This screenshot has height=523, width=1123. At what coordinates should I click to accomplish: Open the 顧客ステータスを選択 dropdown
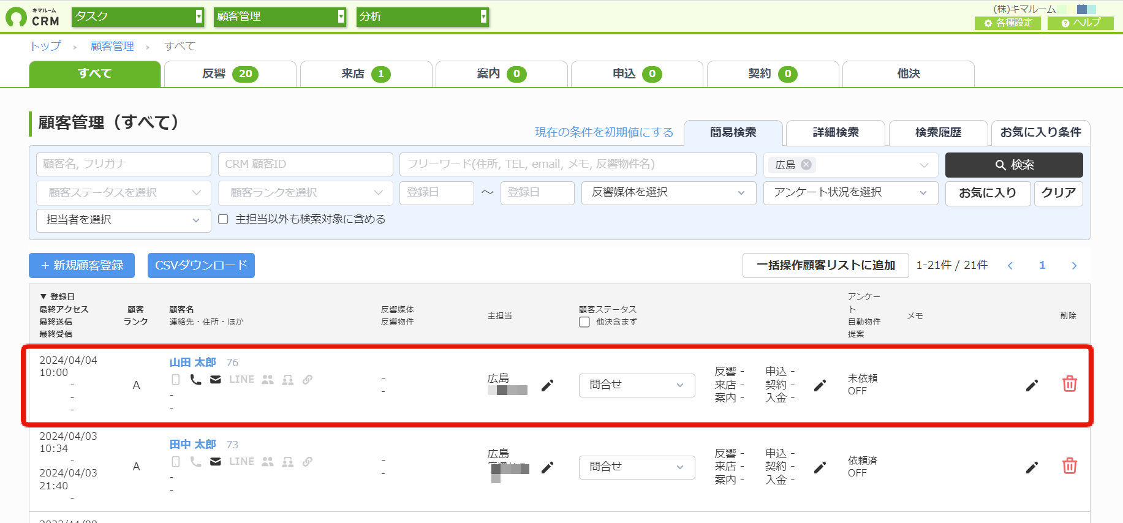124,193
